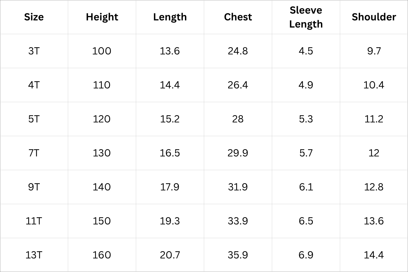This screenshot has height=272, width=408.
Task: Select height value 160
Action: point(102,255)
